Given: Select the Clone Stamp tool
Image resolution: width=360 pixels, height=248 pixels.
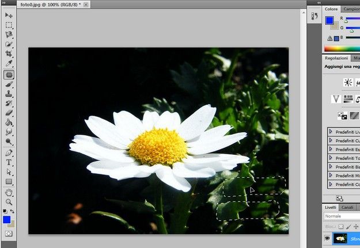Looking at the screenshot, I should pyautogui.click(x=9, y=94).
